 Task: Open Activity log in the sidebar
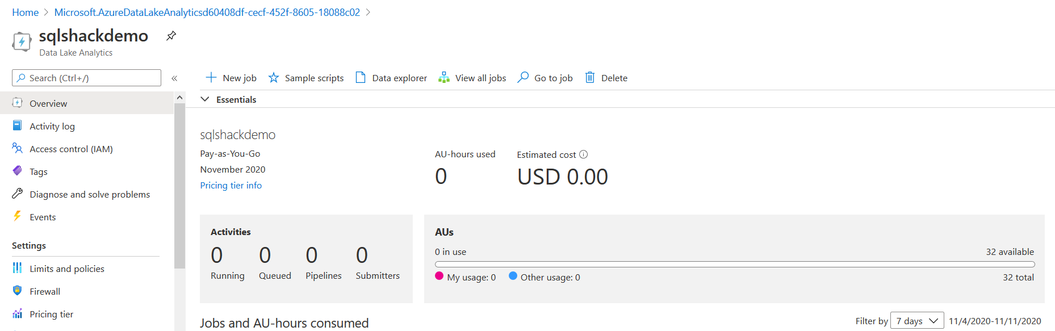tap(52, 126)
